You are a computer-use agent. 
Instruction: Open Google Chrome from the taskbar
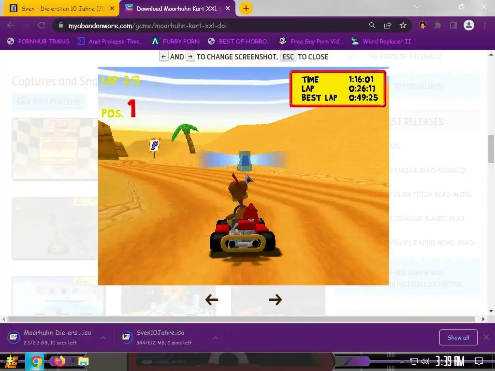click(x=36, y=361)
